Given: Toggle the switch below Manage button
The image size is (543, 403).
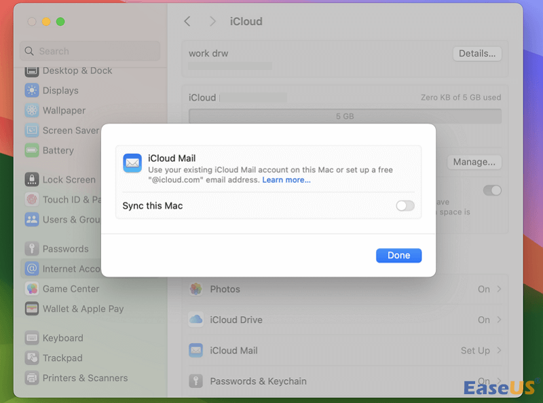Looking at the screenshot, I should [x=492, y=190].
